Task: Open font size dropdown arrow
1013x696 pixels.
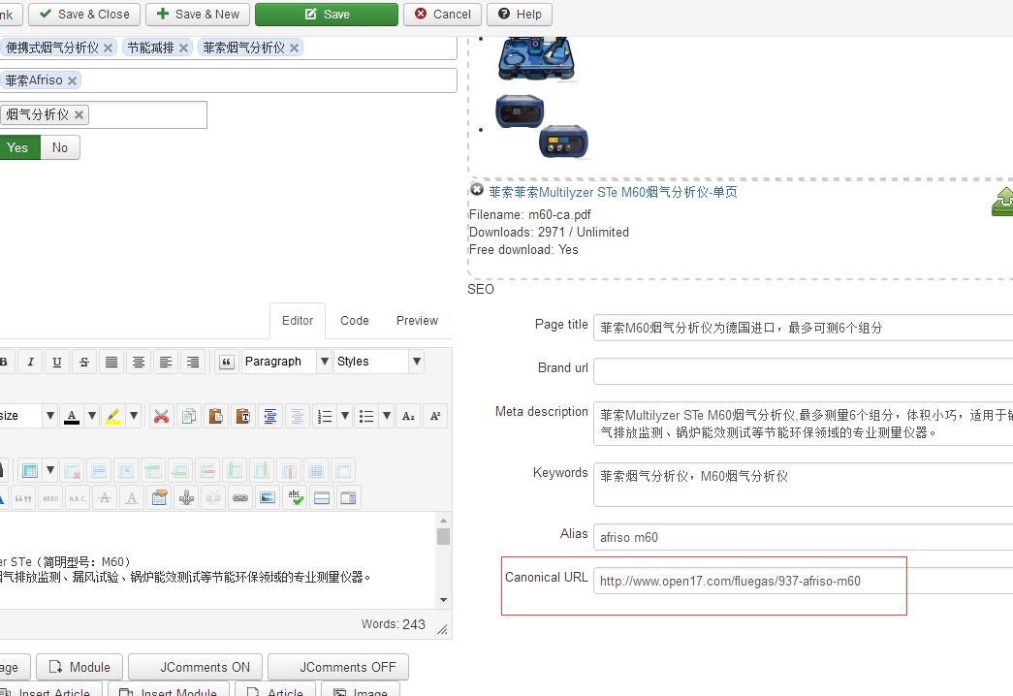Action: point(49,416)
